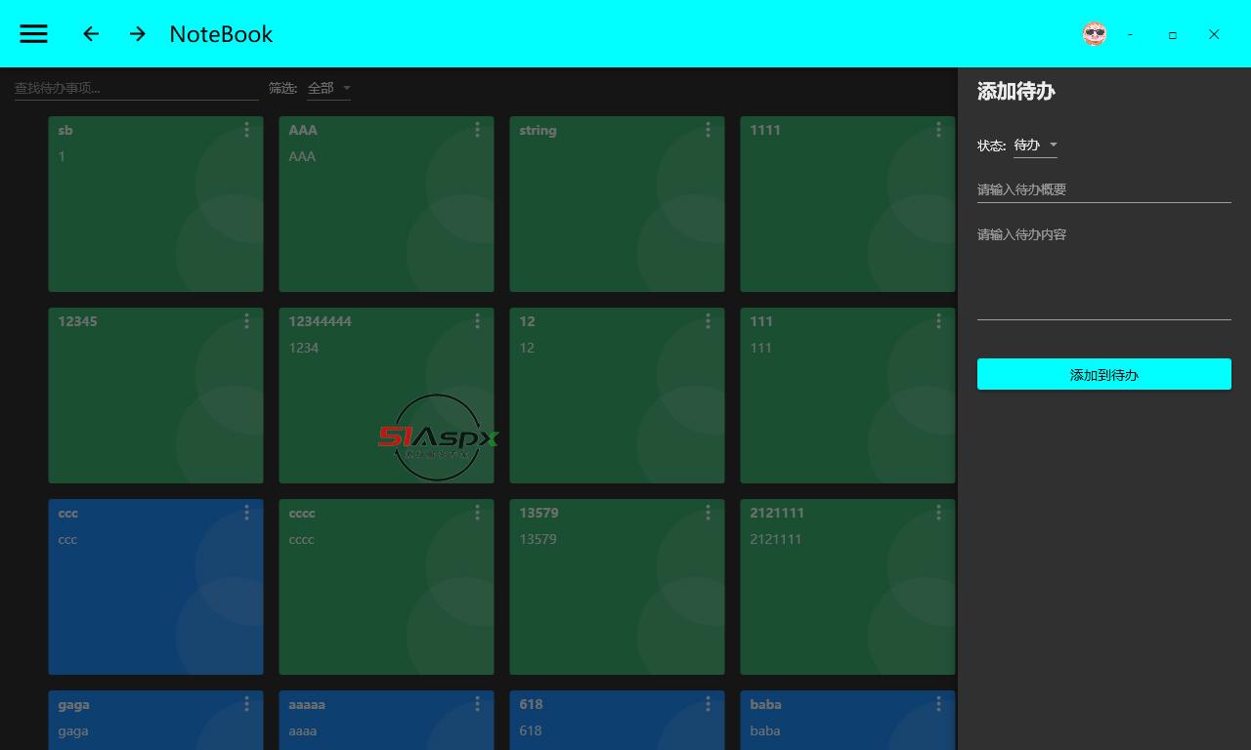The width and height of the screenshot is (1251, 750).
Task: Open options menu on '12345' card
Action: click(246, 321)
